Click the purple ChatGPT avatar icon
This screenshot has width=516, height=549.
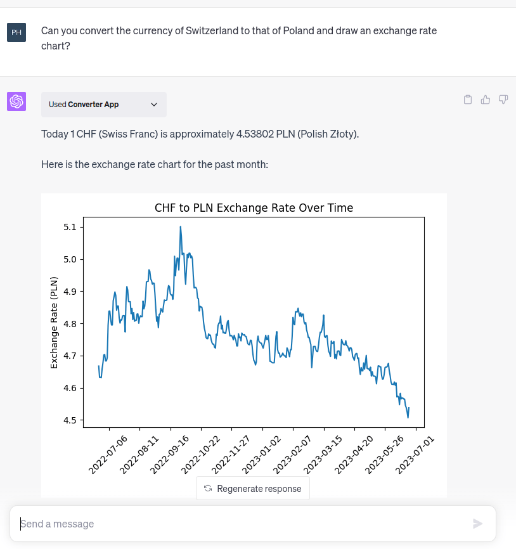[x=16, y=101]
